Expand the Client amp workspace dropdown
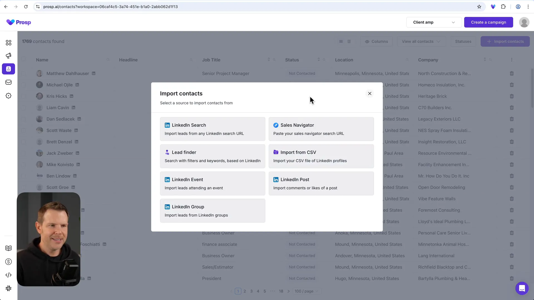Image resolution: width=534 pixels, height=300 pixels. point(434,22)
